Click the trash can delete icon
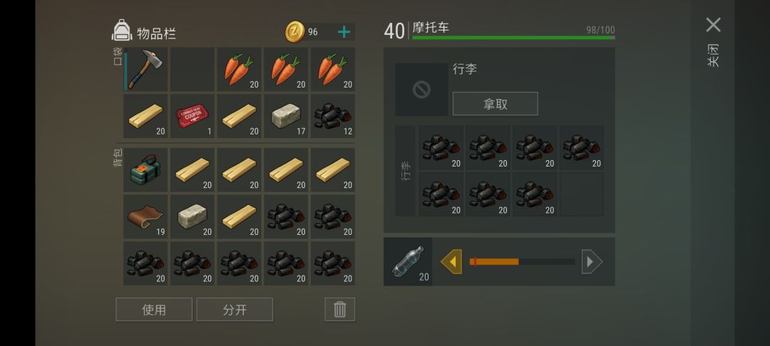 340,309
